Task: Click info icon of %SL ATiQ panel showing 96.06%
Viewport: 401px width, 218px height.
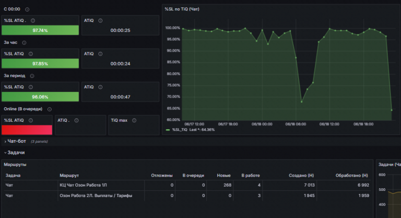Action: point(31,87)
